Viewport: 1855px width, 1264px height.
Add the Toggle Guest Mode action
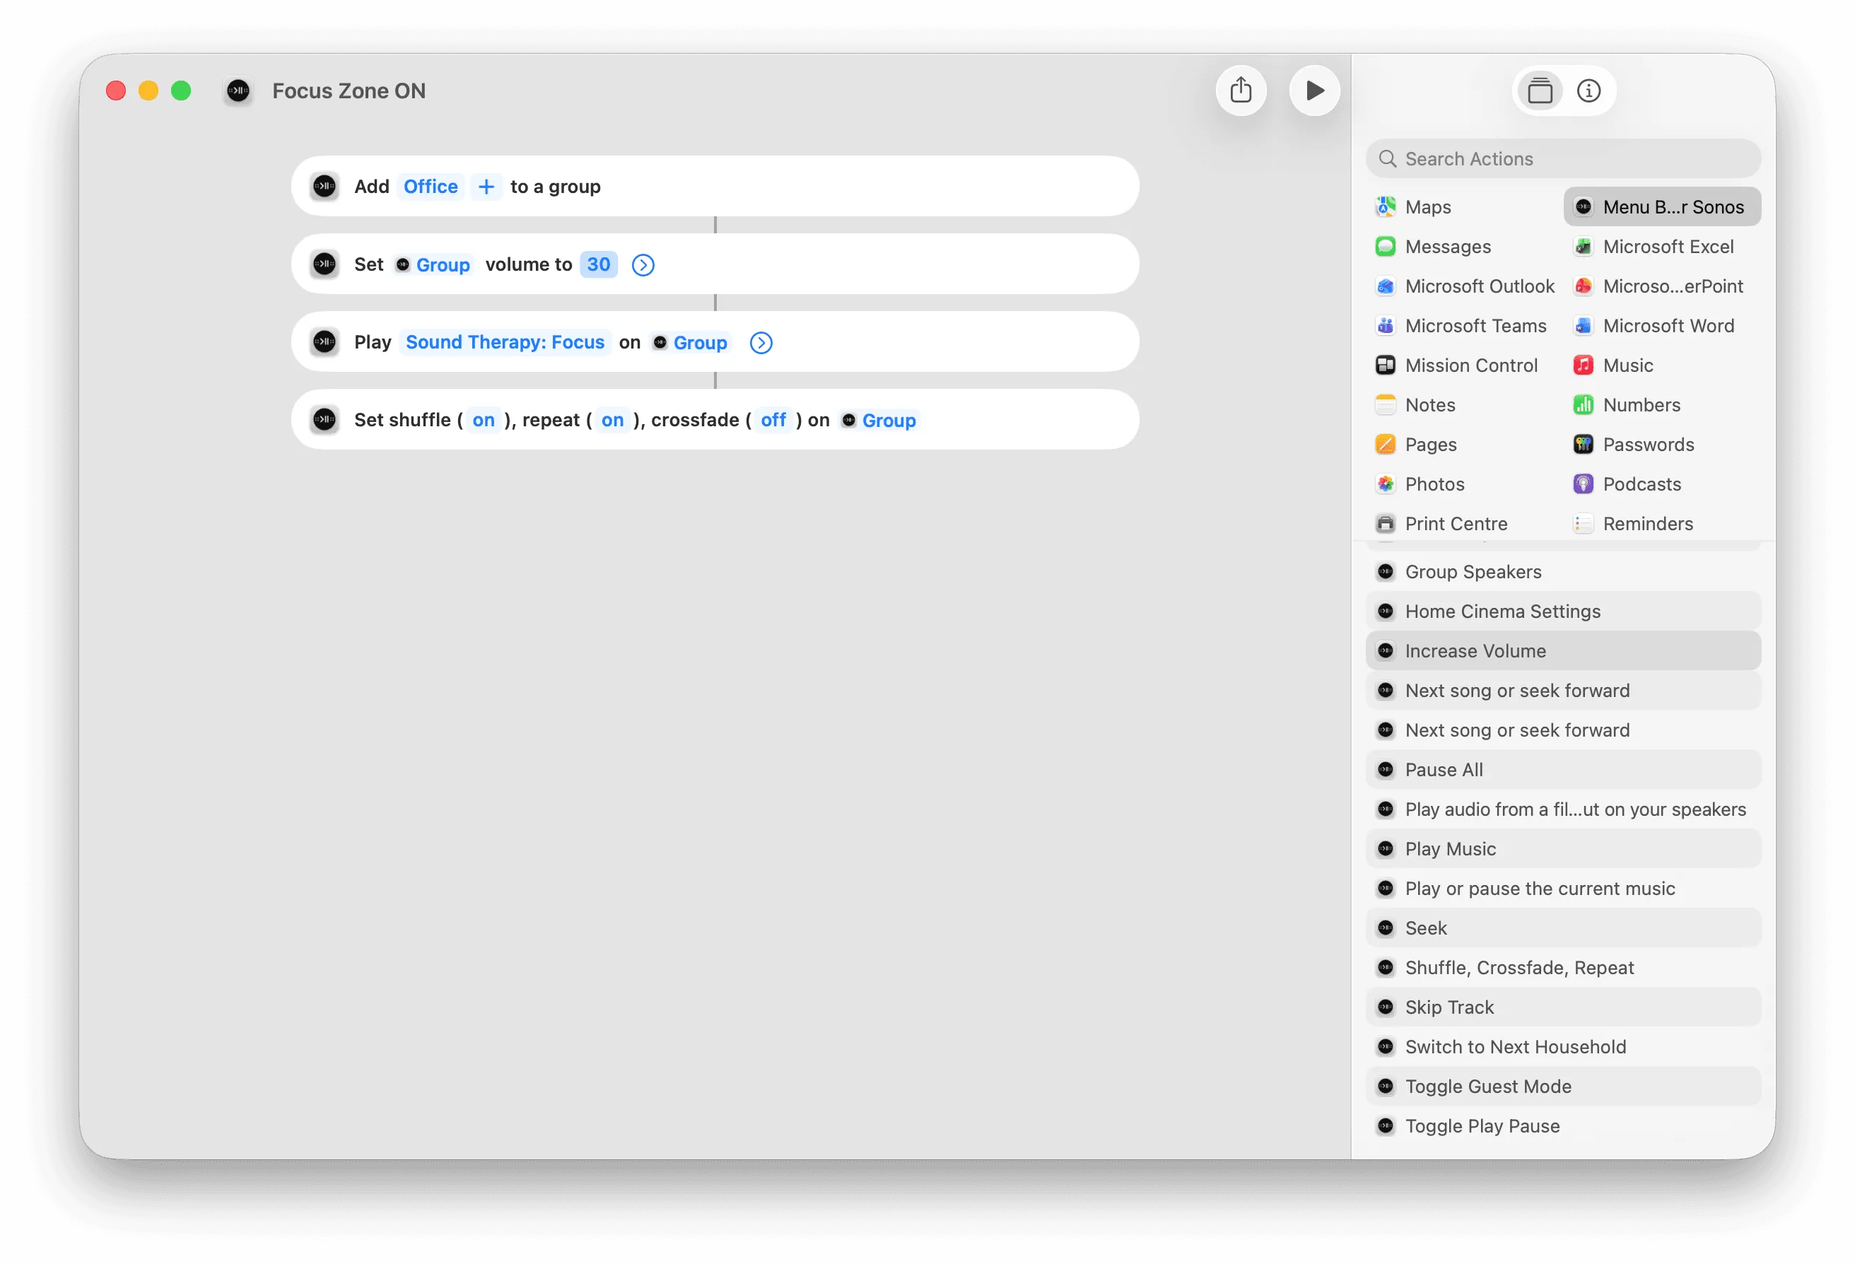click(x=1563, y=1086)
